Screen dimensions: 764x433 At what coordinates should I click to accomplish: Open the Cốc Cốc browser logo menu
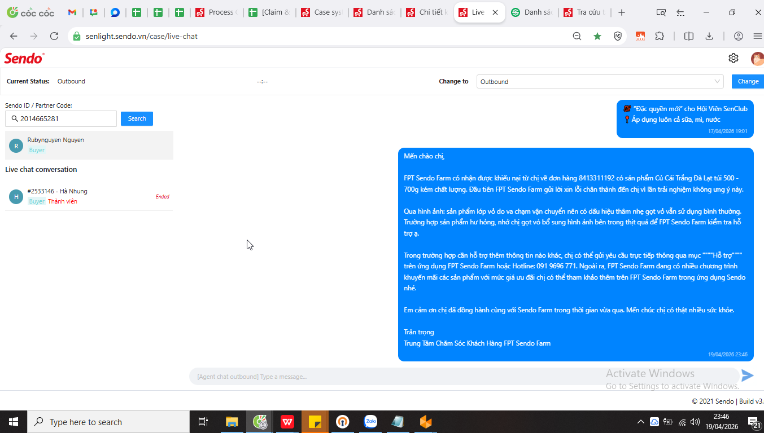click(x=30, y=12)
